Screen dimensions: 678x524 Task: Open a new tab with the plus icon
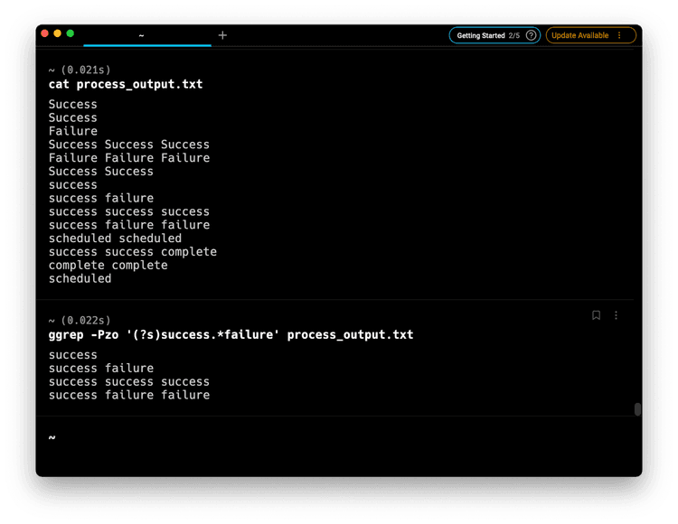point(222,35)
